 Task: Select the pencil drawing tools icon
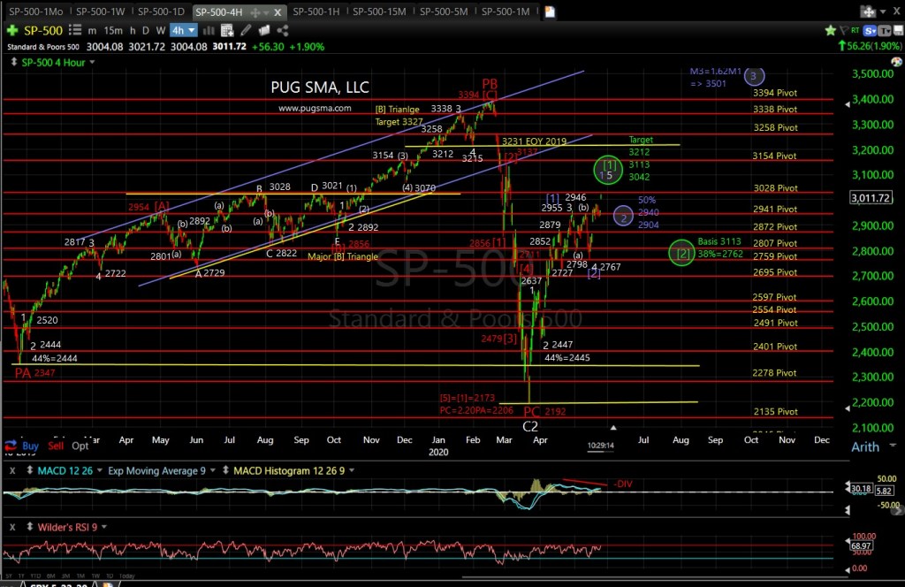[246, 31]
